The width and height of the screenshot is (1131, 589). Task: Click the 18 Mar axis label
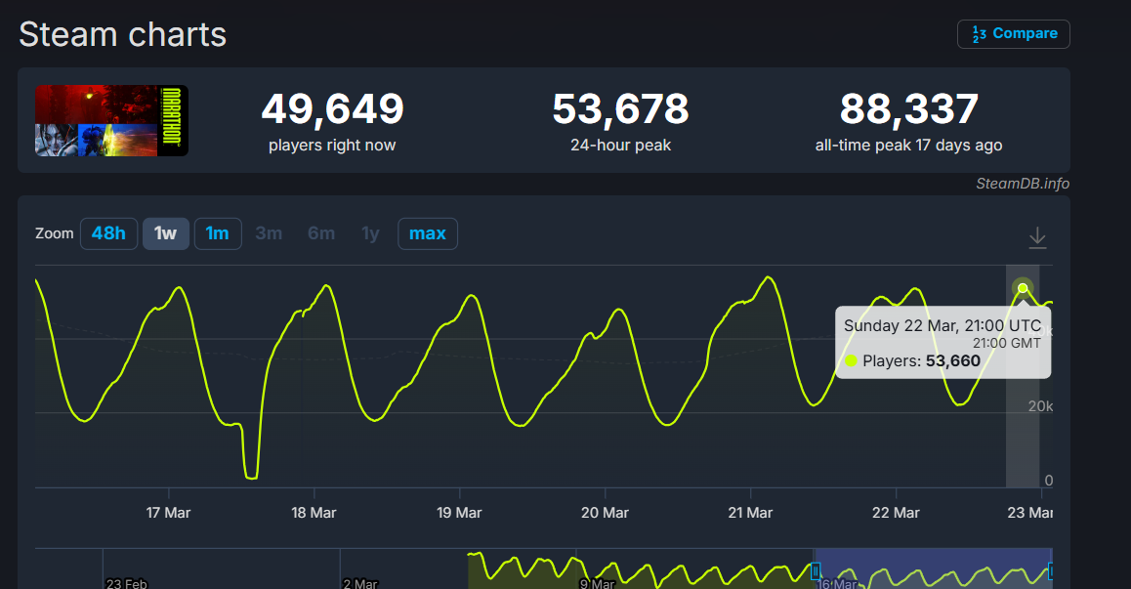pyautogui.click(x=314, y=513)
